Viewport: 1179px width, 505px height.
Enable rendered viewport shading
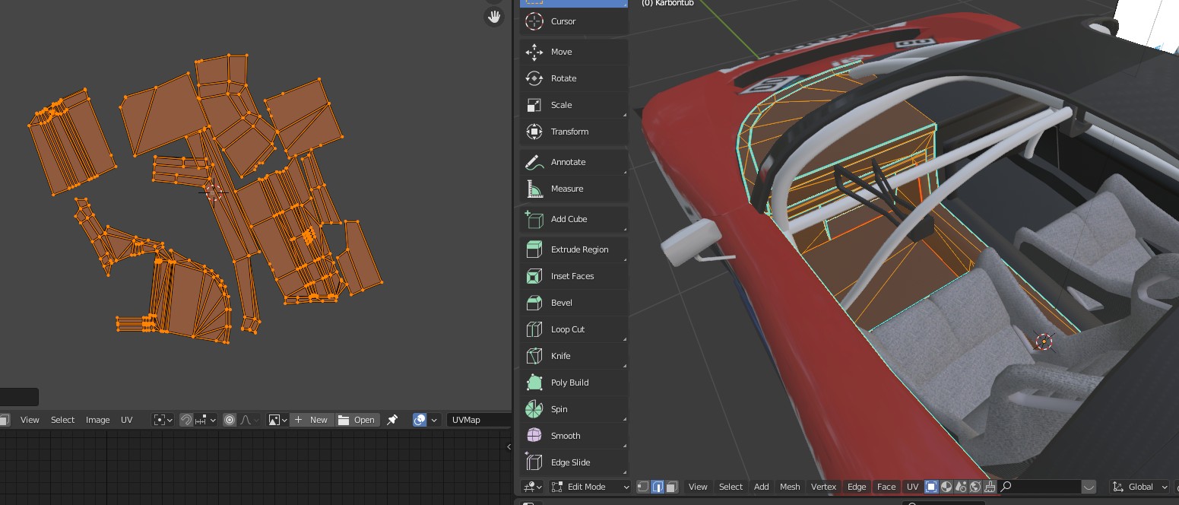(975, 487)
